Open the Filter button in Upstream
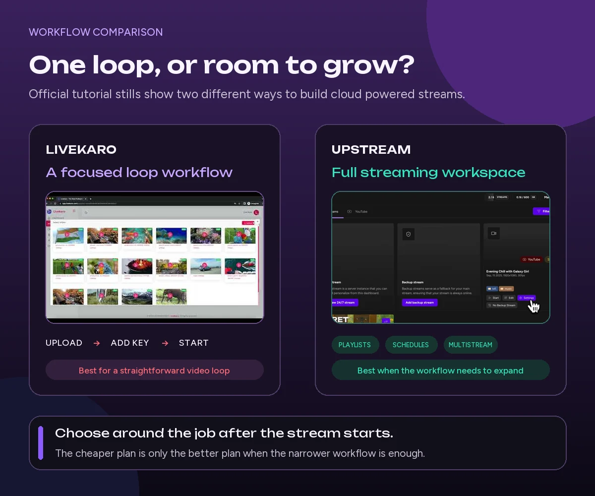595x496 pixels. pos(541,211)
